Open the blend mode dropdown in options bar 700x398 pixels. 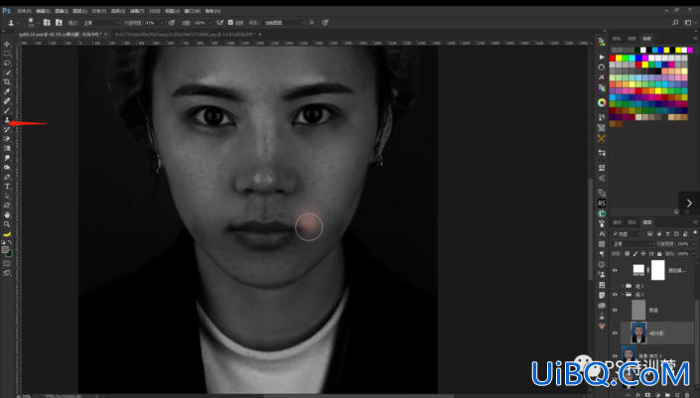101,22
